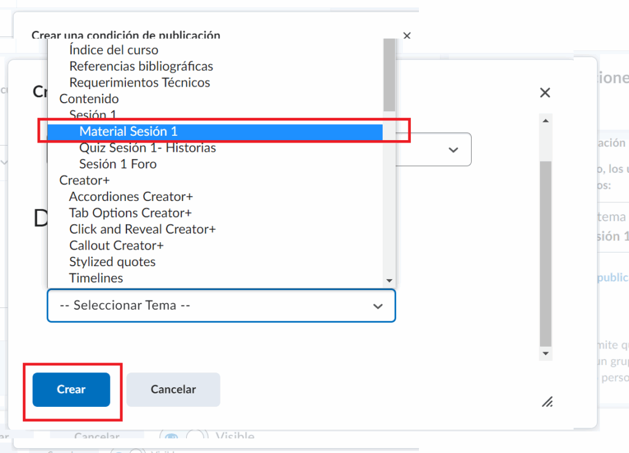Click the topic list scrollbar thumb
Image resolution: width=629 pixels, height=453 pixels.
tap(389, 75)
